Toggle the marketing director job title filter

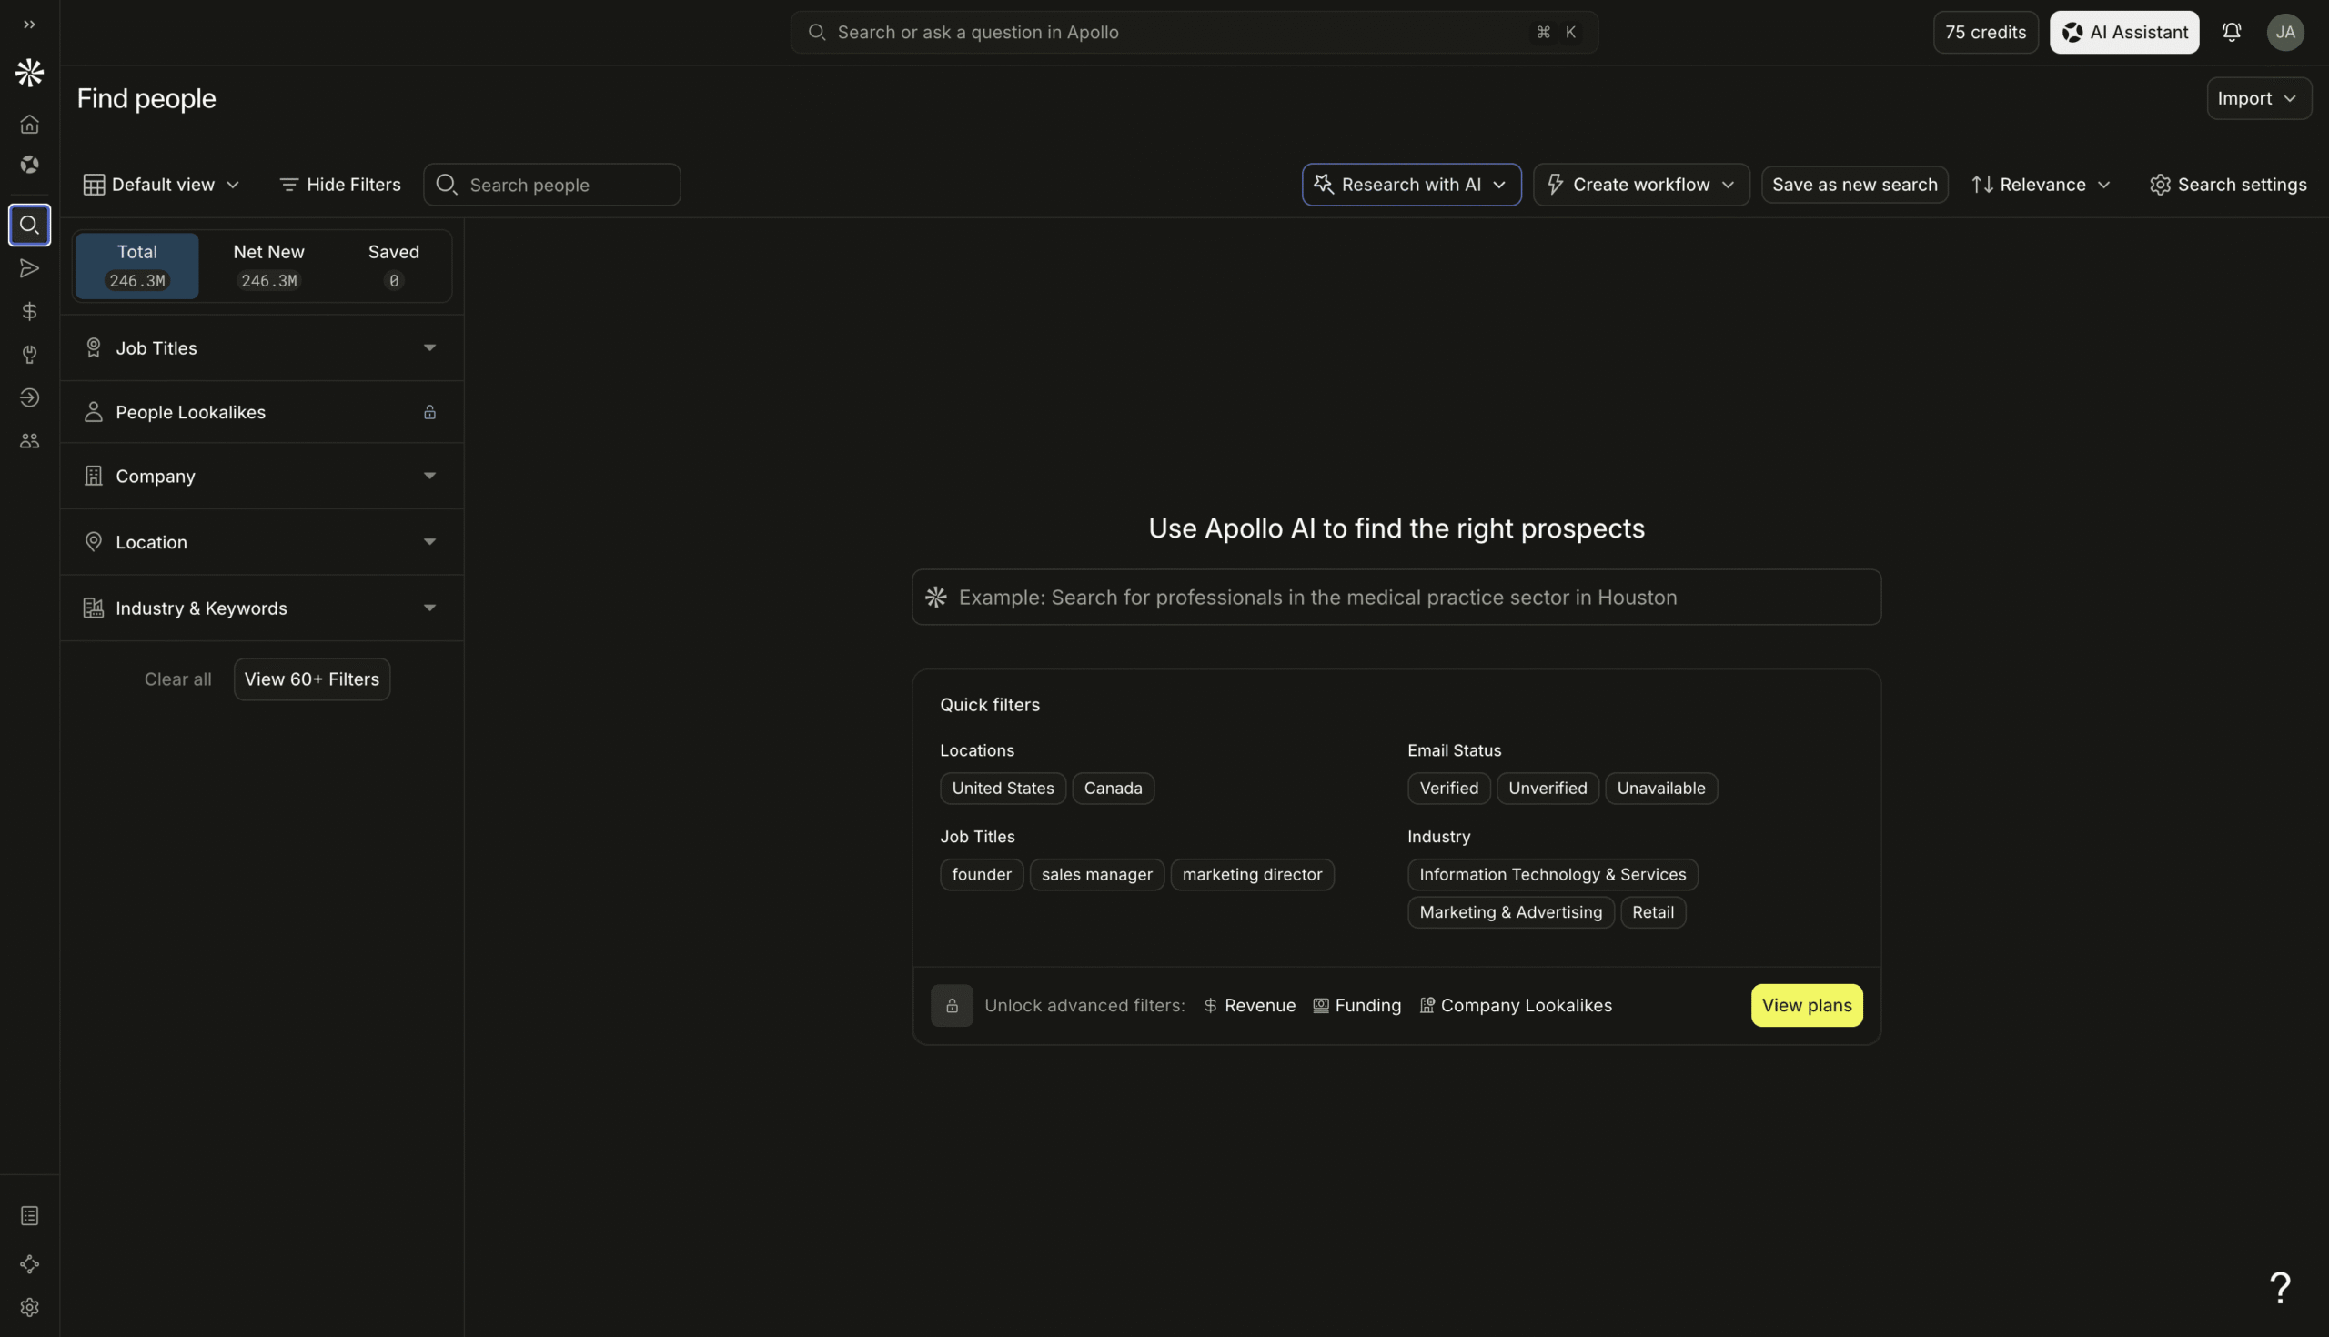[1252, 874]
